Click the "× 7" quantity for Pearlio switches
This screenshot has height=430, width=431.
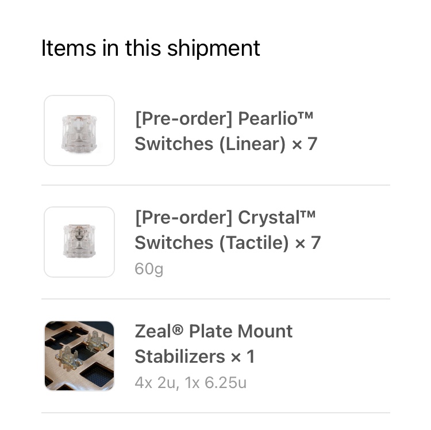[305, 144]
